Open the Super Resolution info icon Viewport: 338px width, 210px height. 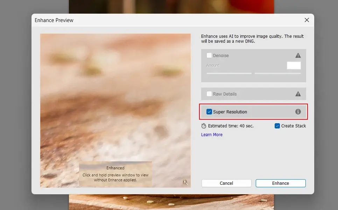(x=298, y=112)
